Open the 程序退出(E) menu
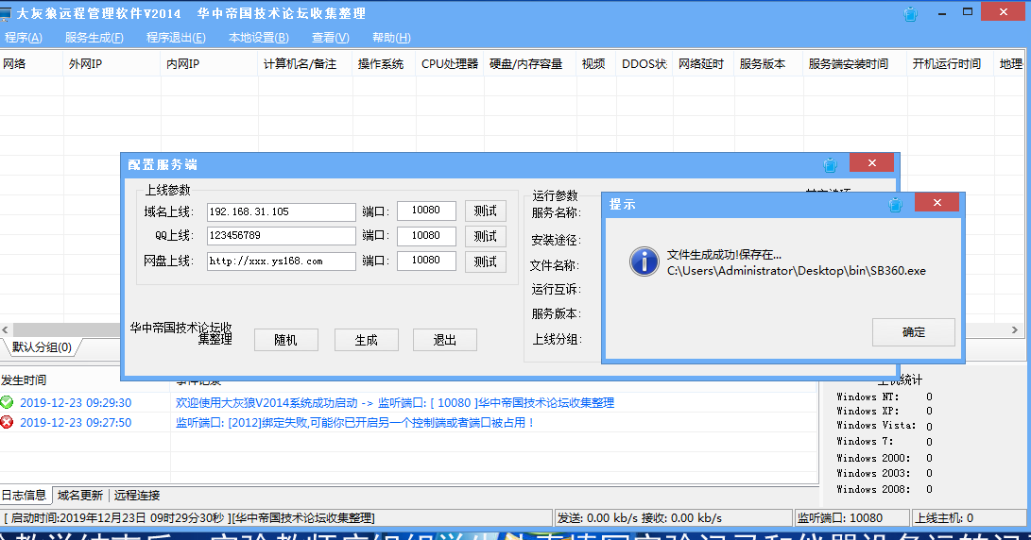The image size is (1031, 540). (x=176, y=38)
